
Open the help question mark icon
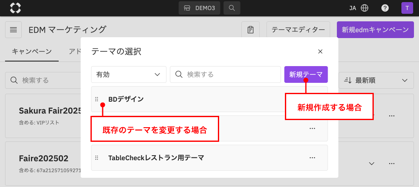click(x=385, y=8)
